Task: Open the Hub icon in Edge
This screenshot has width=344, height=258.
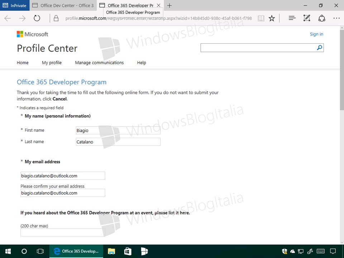Action: (x=292, y=18)
